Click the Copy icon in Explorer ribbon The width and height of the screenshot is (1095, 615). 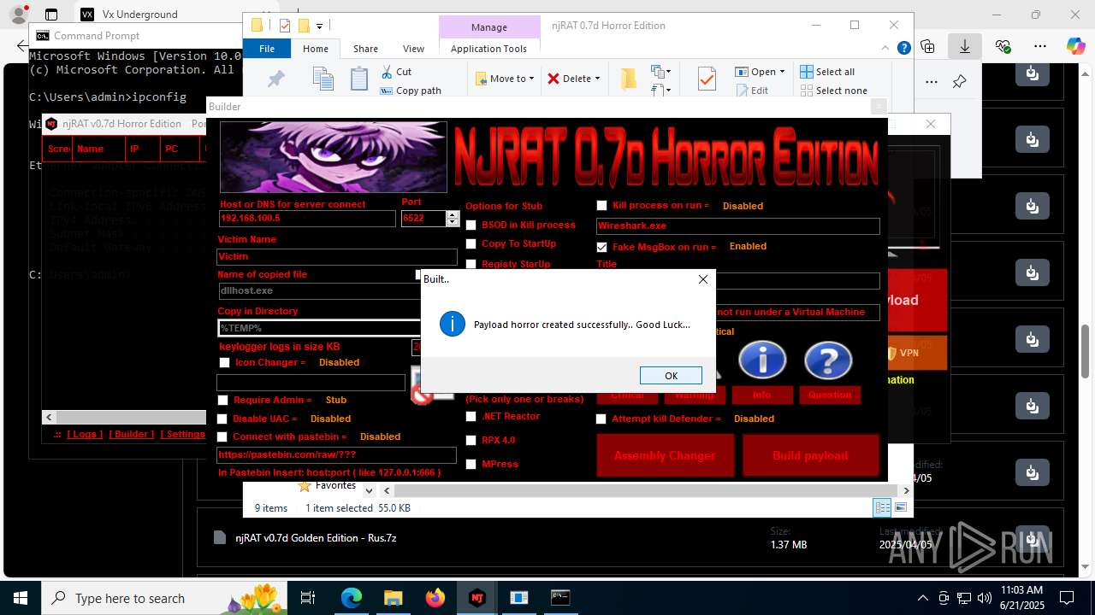click(323, 79)
